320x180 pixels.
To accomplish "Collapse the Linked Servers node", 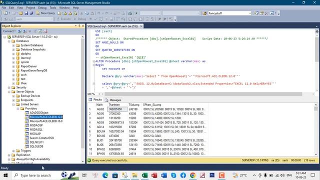I will click(13, 104).
